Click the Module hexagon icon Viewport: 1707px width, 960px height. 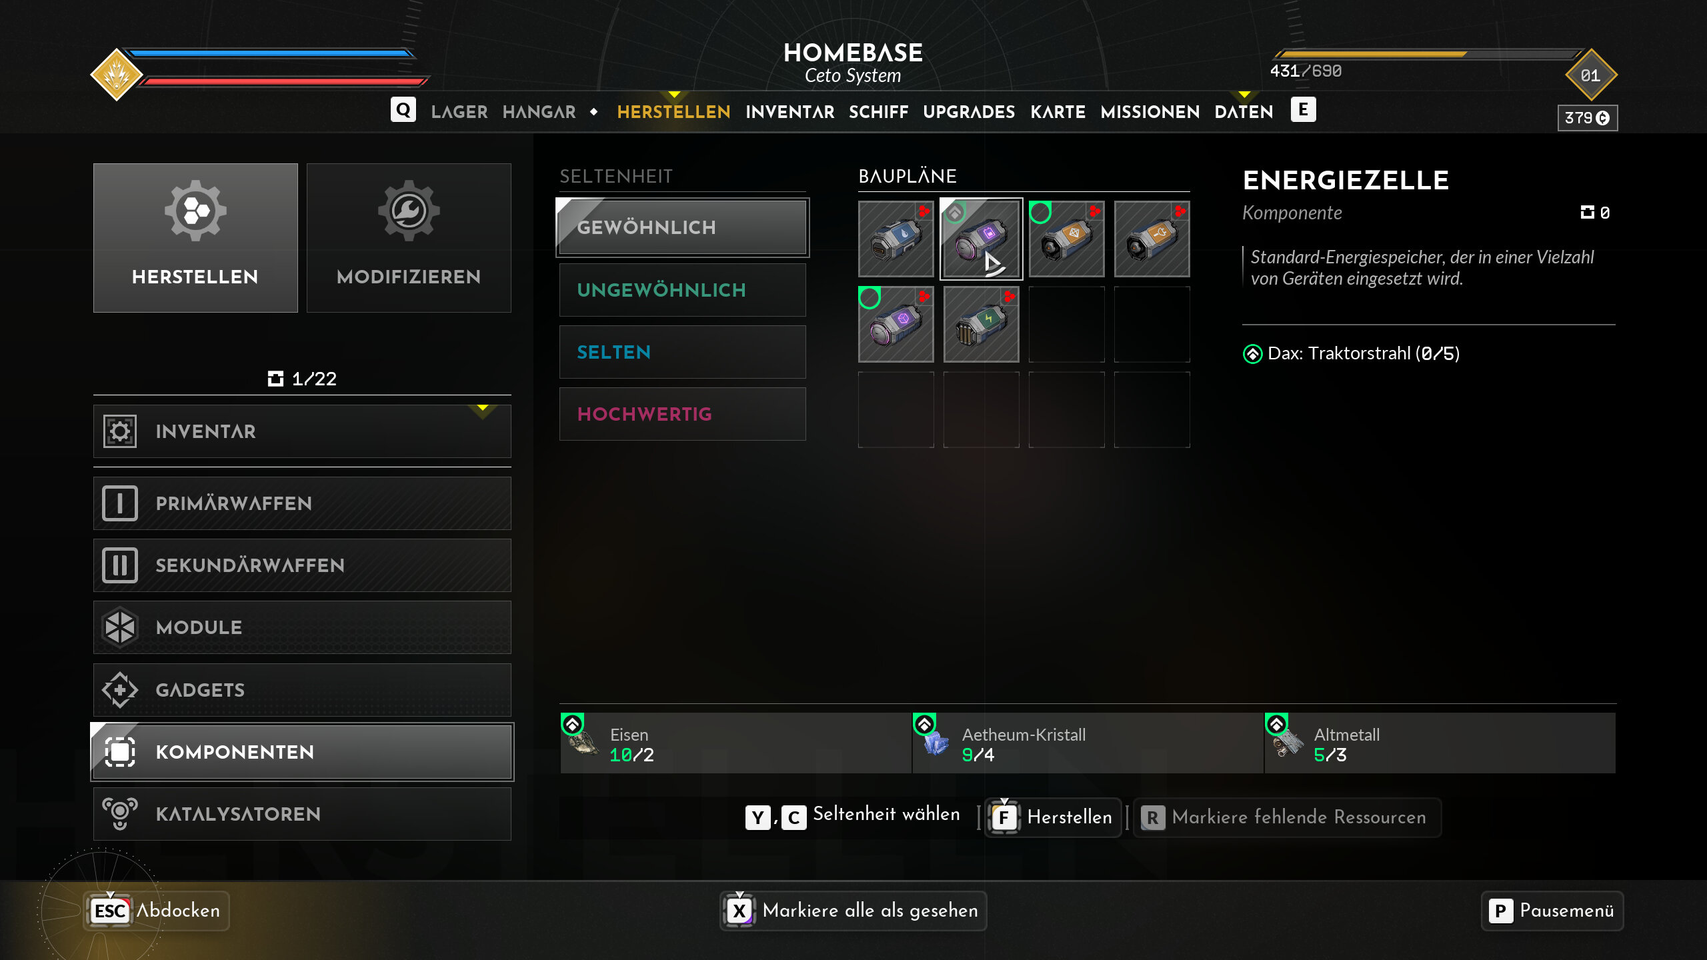pyautogui.click(x=120, y=627)
